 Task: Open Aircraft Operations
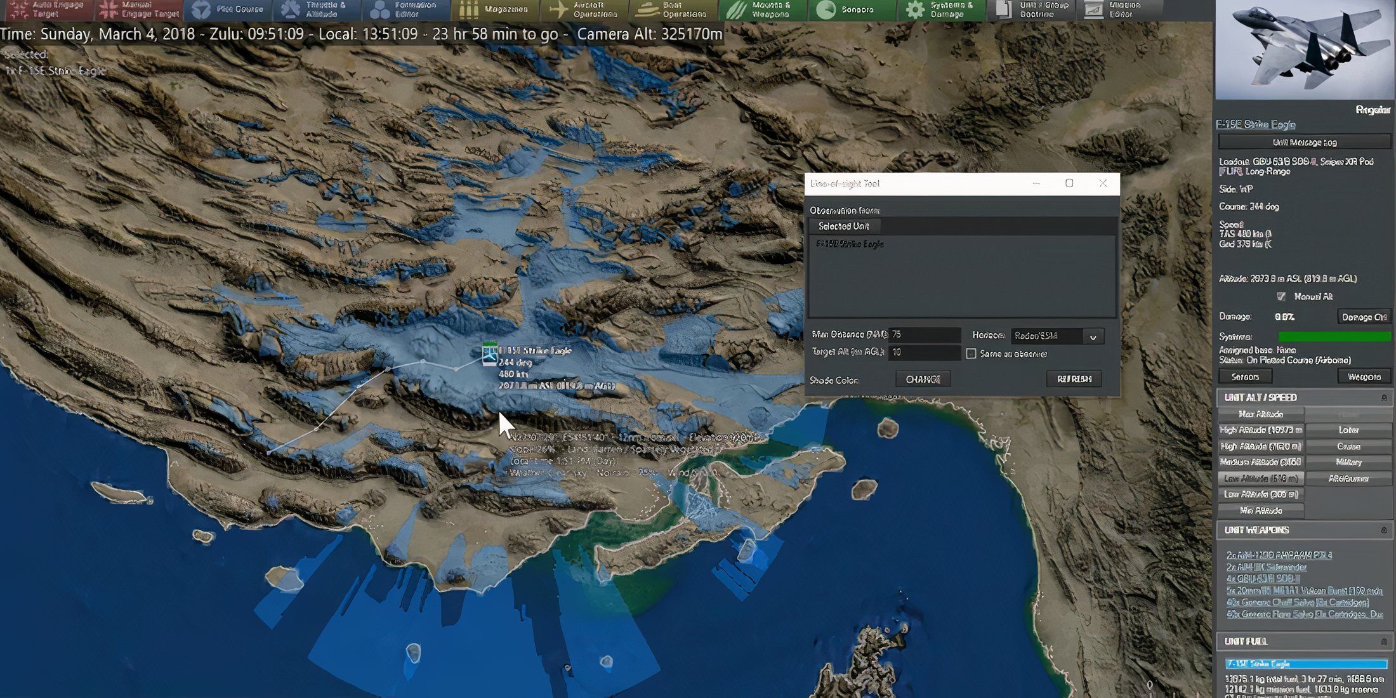[584, 9]
